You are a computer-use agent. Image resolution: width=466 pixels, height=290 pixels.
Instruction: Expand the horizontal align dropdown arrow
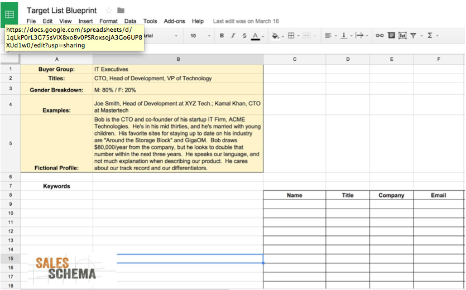coord(335,36)
